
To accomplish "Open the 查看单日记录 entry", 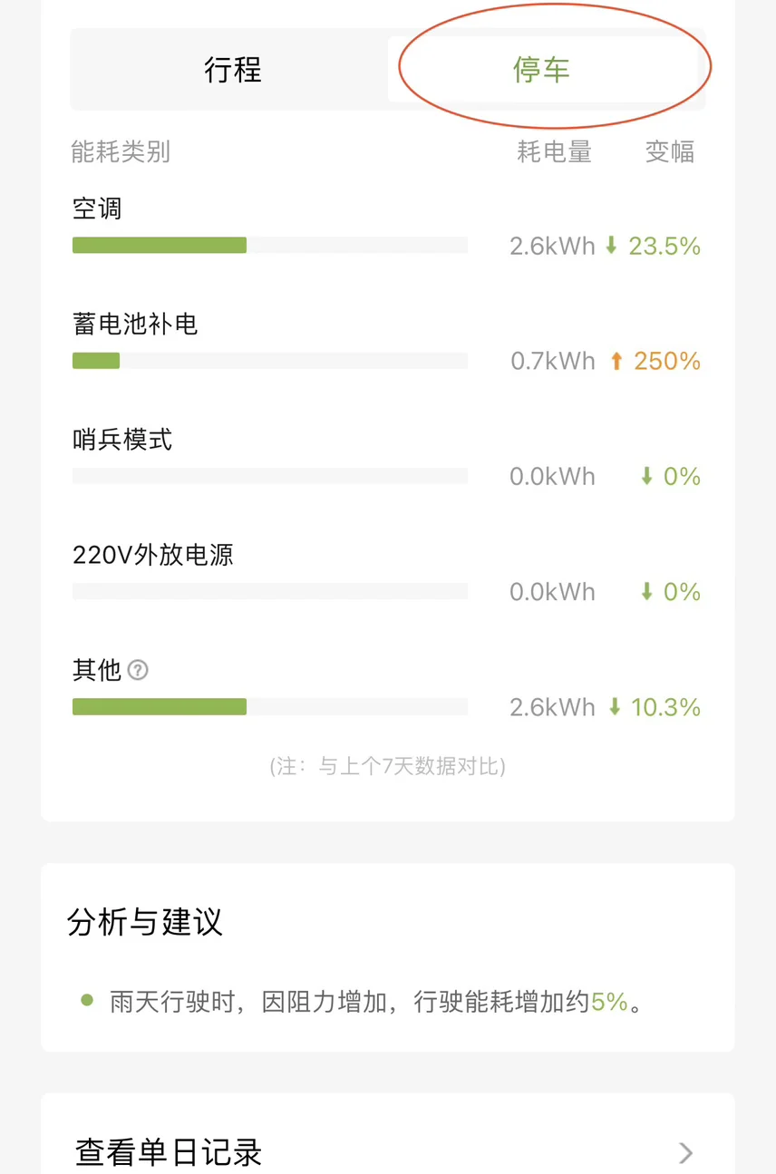I will [x=170, y=1152].
